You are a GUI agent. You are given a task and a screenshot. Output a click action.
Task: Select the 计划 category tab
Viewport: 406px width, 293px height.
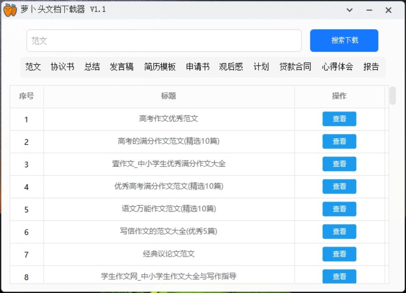[x=261, y=67]
